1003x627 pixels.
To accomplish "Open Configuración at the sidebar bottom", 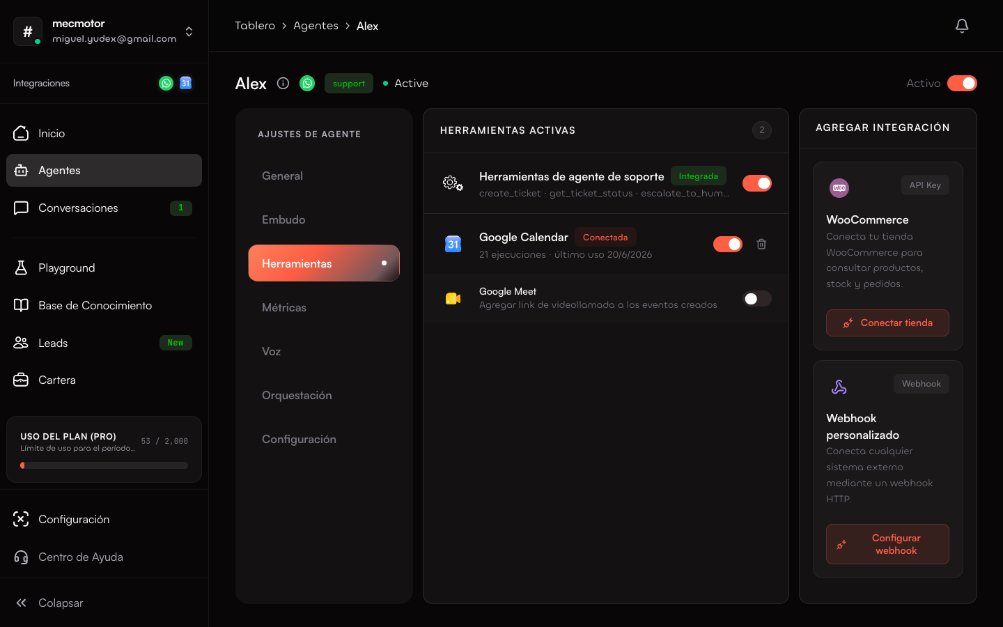I will pyautogui.click(x=104, y=519).
